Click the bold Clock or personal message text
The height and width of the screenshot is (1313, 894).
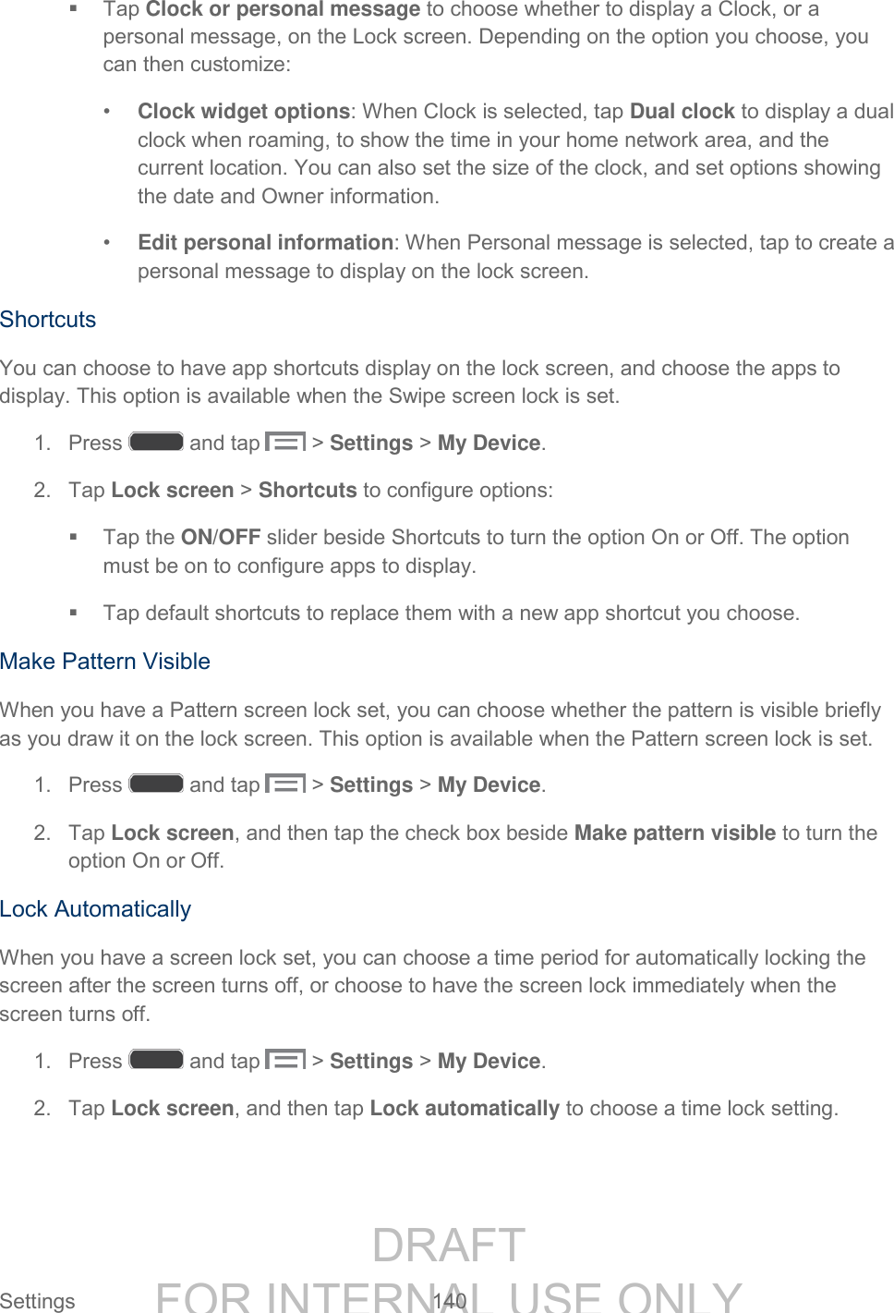[283, 10]
